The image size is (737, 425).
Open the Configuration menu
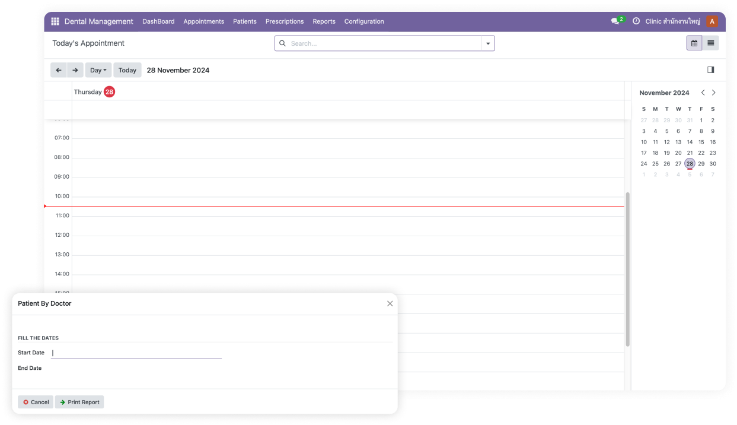(x=363, y=21)
